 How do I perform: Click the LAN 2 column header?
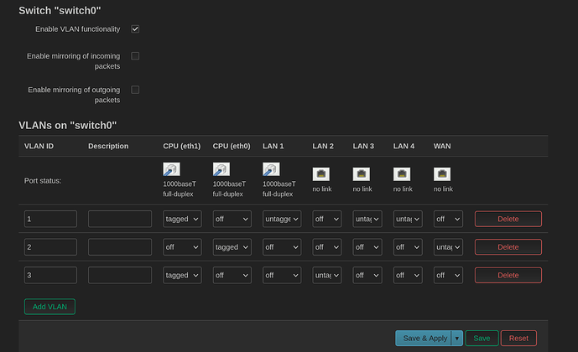[x=323, y=146]
